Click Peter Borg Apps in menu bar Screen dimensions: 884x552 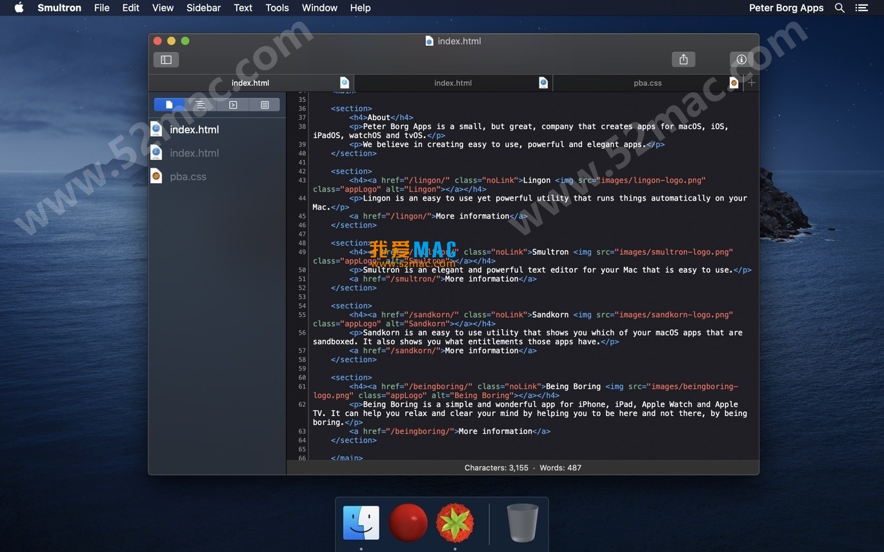tap(786, 8)
